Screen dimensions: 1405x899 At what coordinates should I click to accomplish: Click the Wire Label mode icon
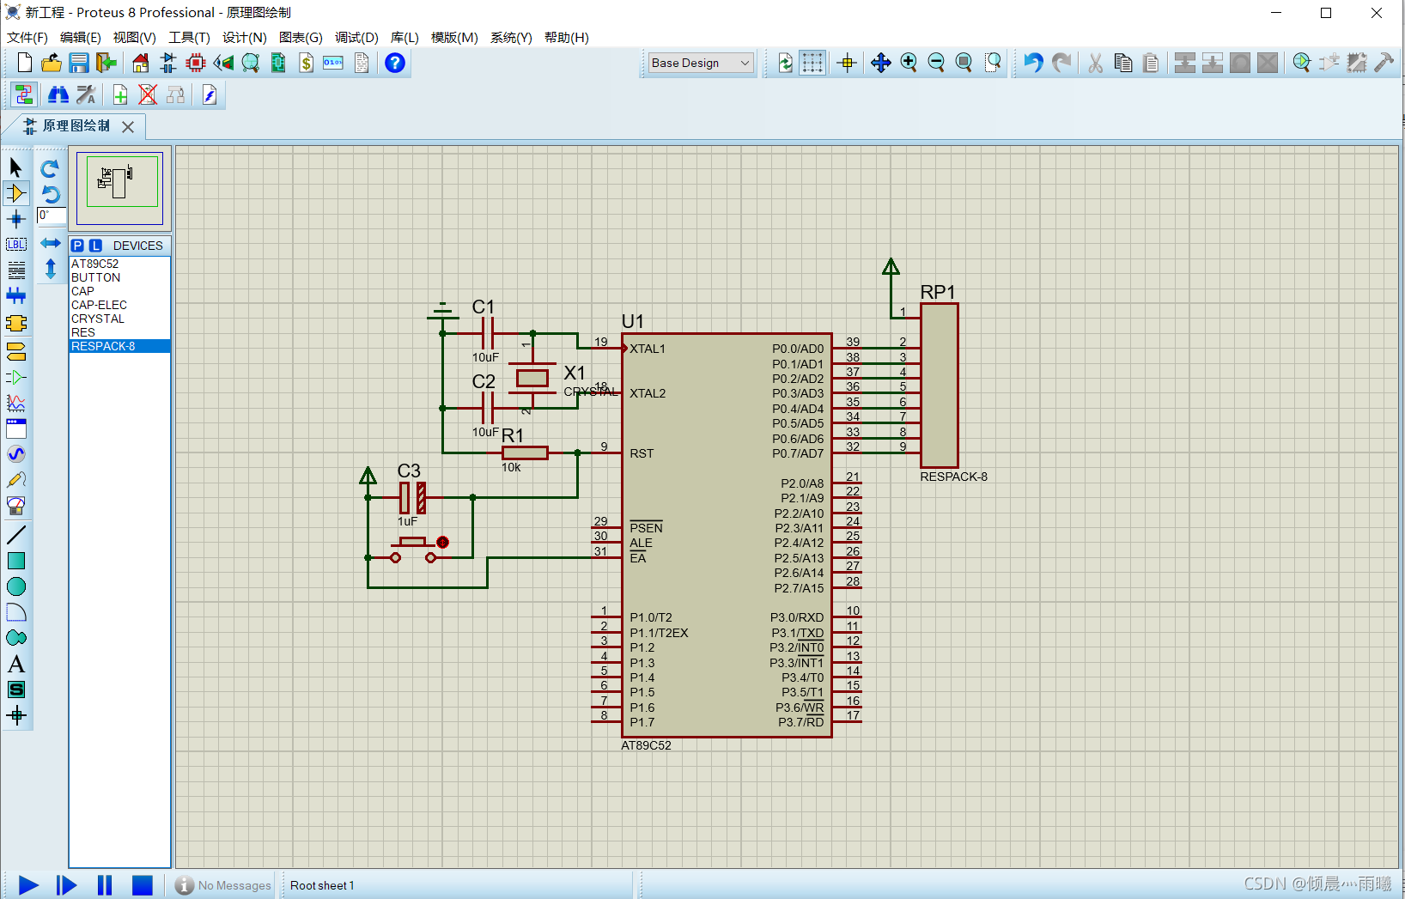(x=16, y=245)
